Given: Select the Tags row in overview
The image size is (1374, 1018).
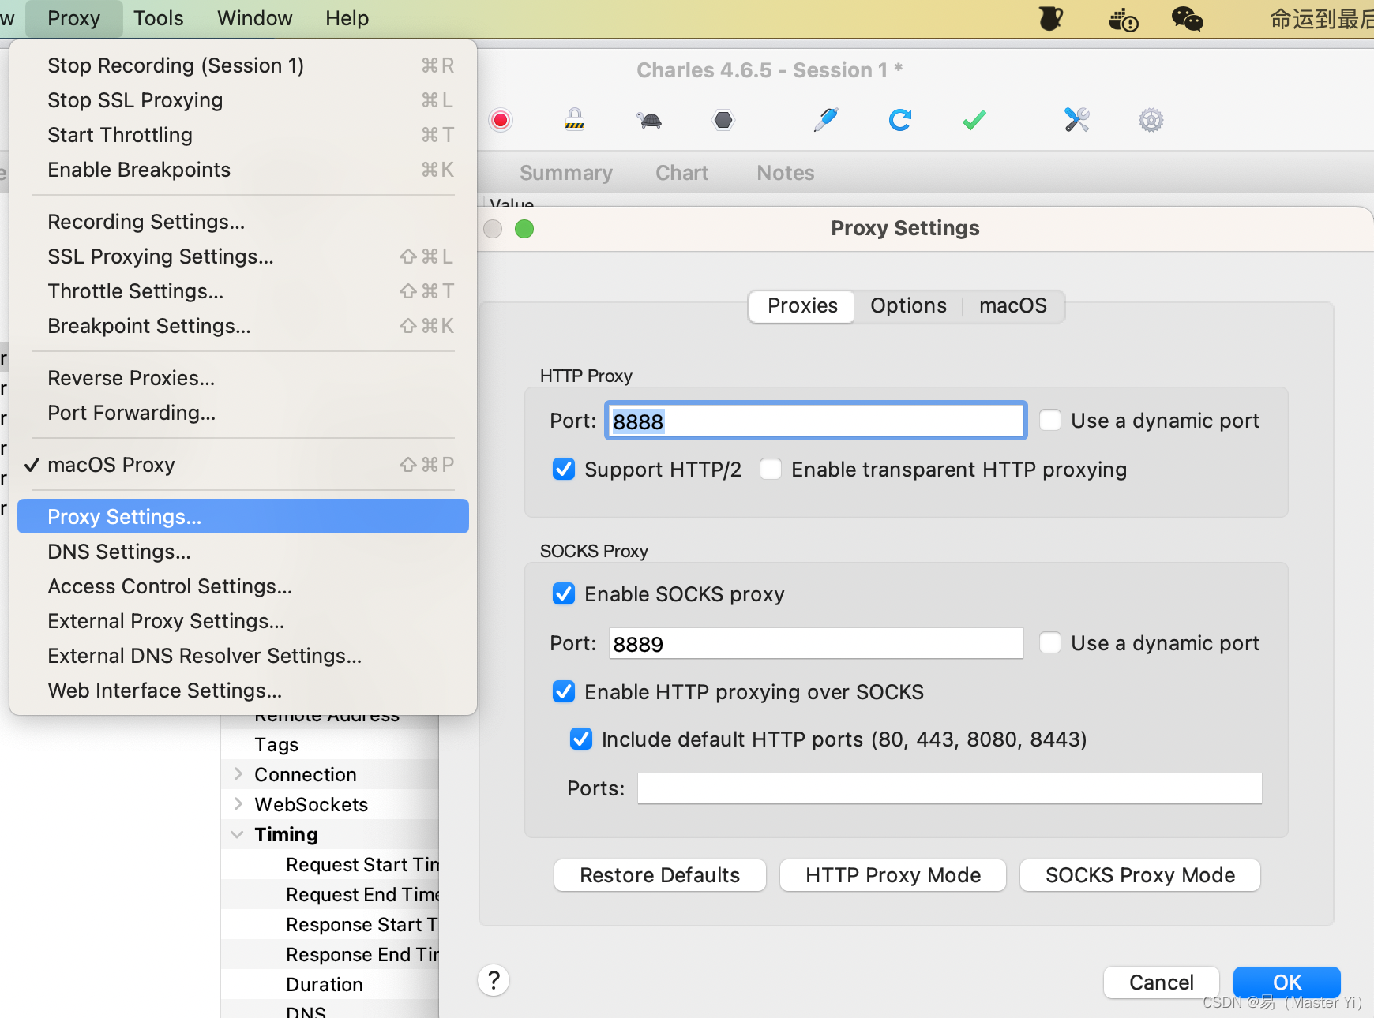Looking at the screenshot, I should coord(329,744).
